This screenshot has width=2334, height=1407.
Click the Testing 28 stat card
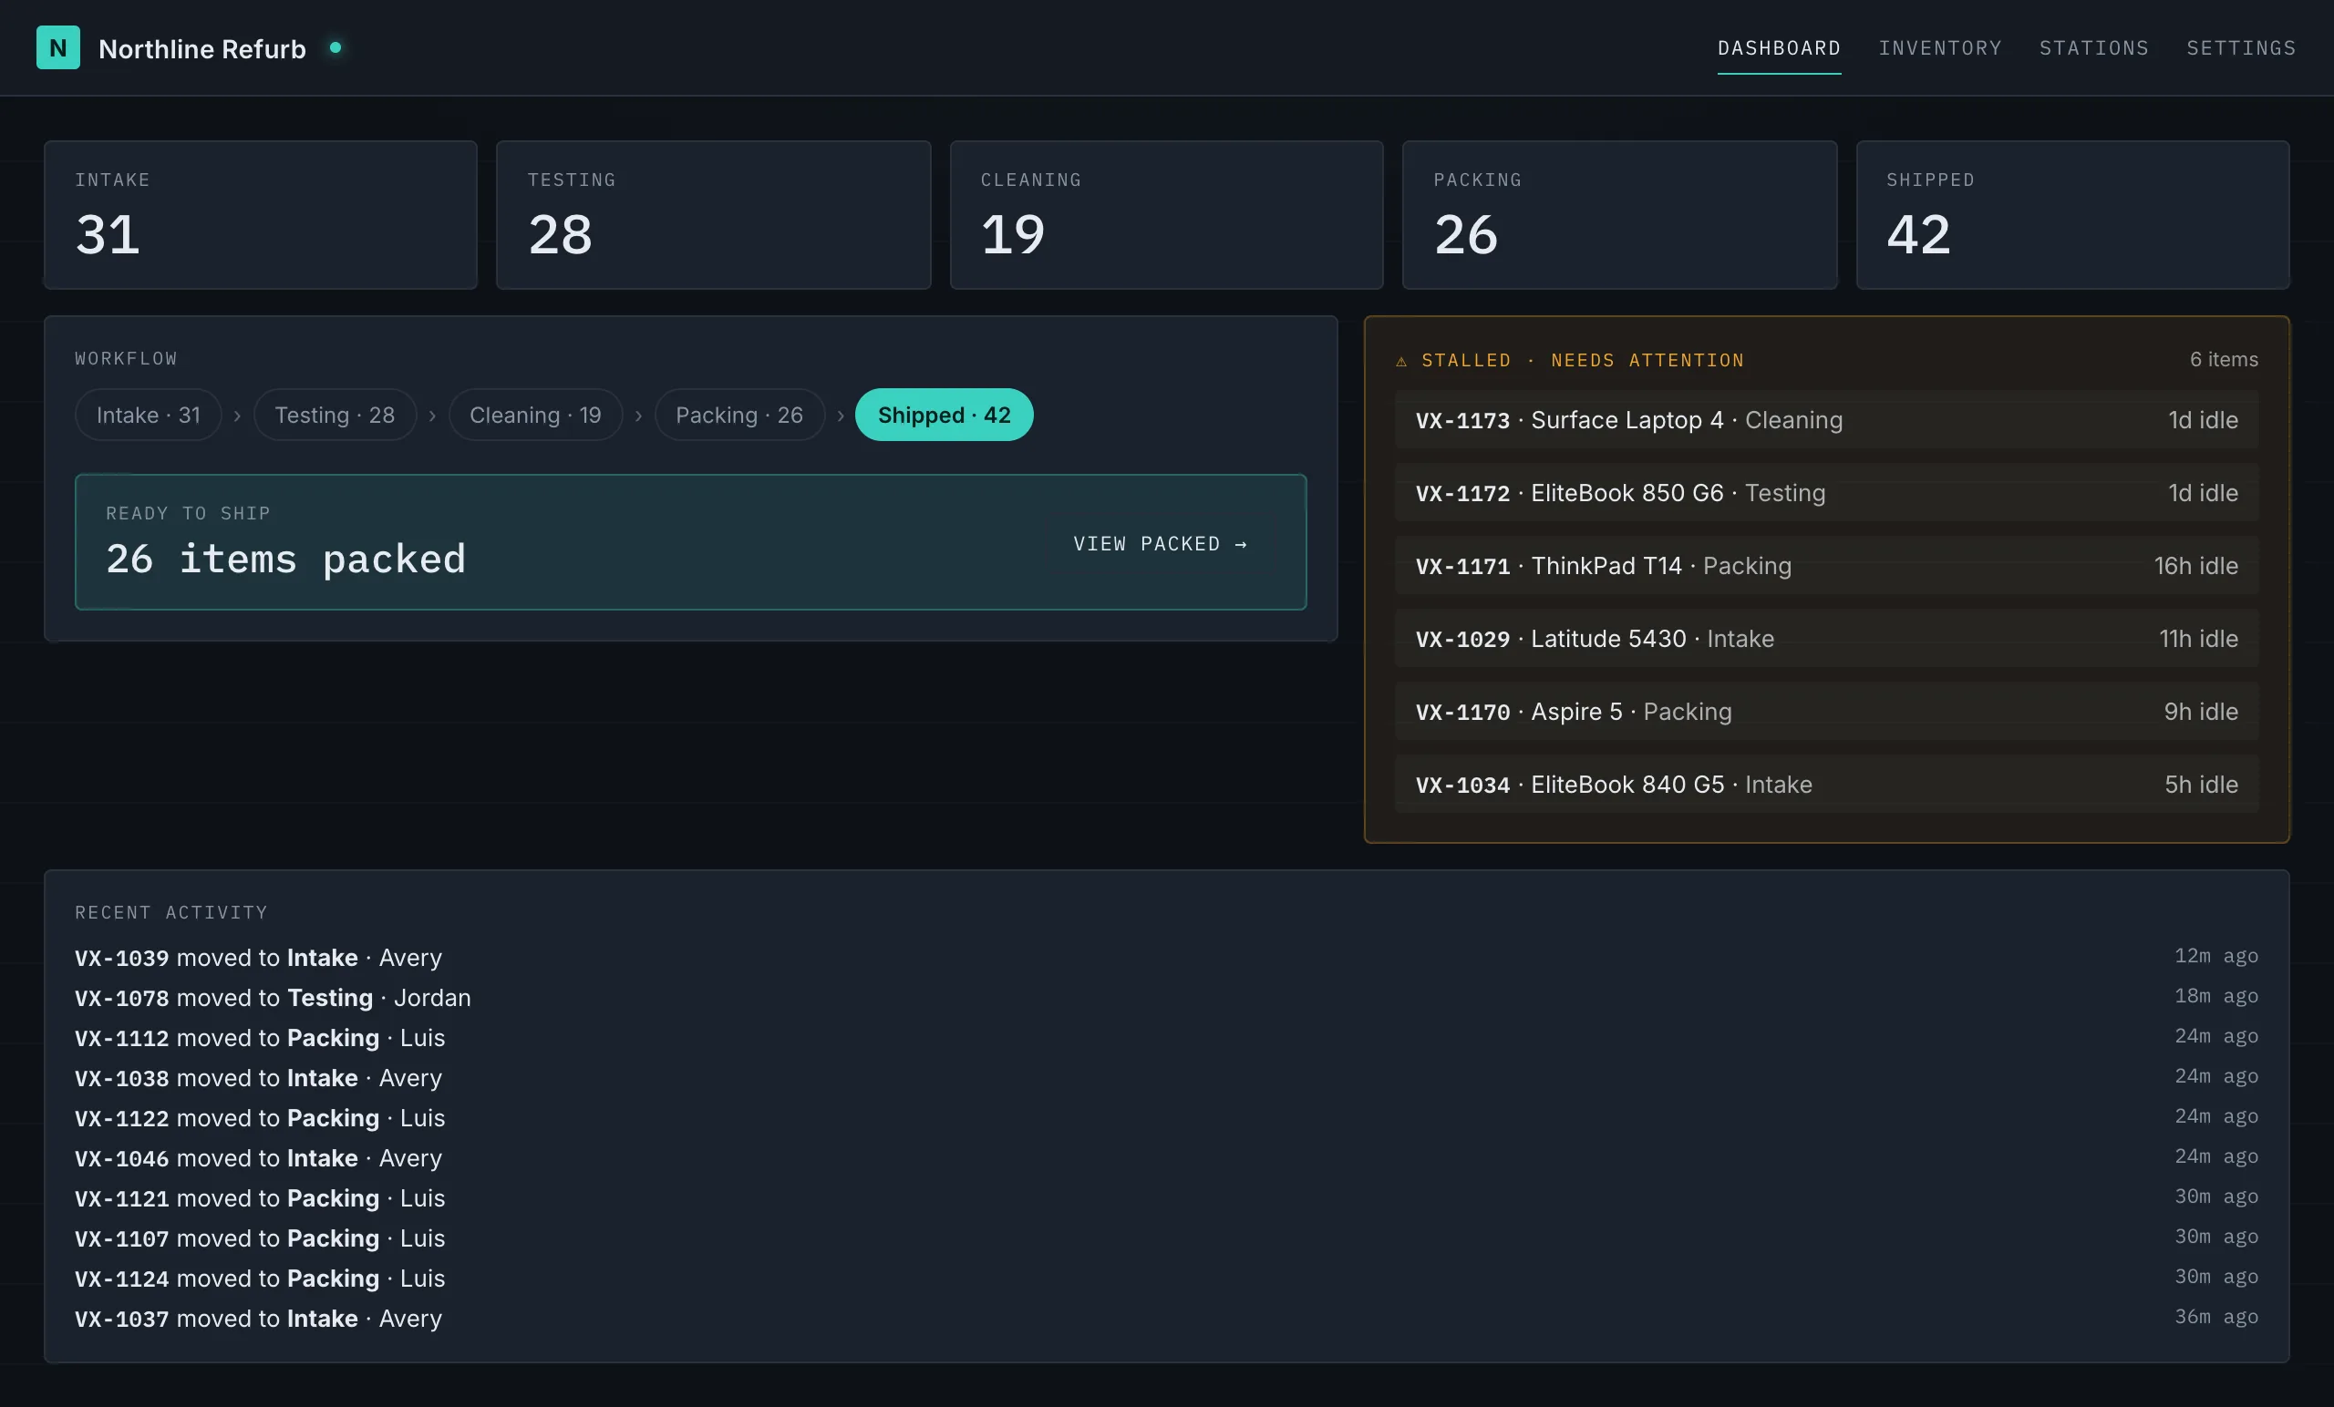(713, 215)
